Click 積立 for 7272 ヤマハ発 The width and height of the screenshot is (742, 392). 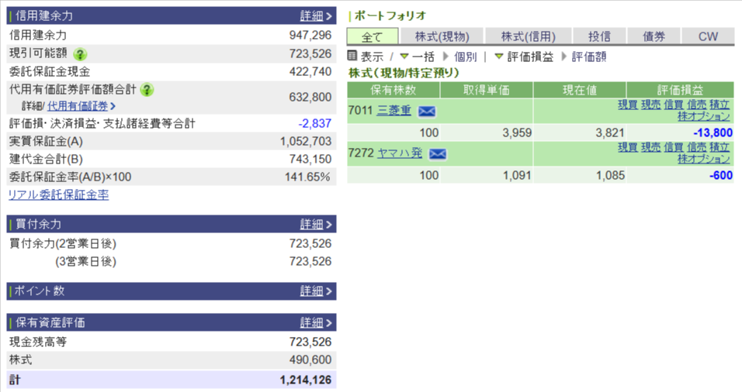pos(719,147)
